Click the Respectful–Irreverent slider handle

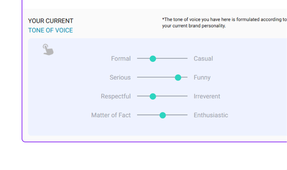point(153,97)
